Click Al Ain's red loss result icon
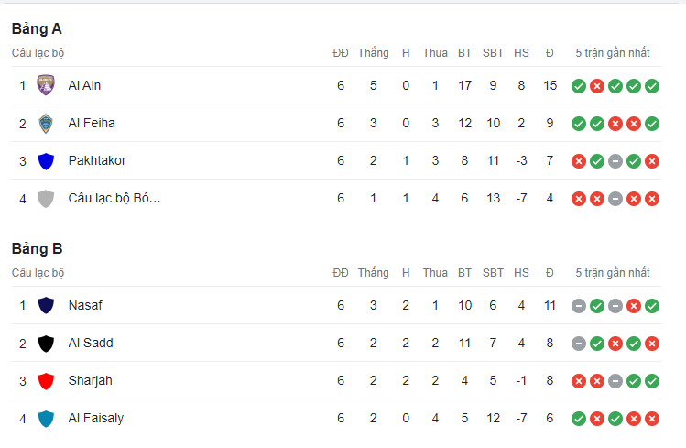 (x=597, y=86)
